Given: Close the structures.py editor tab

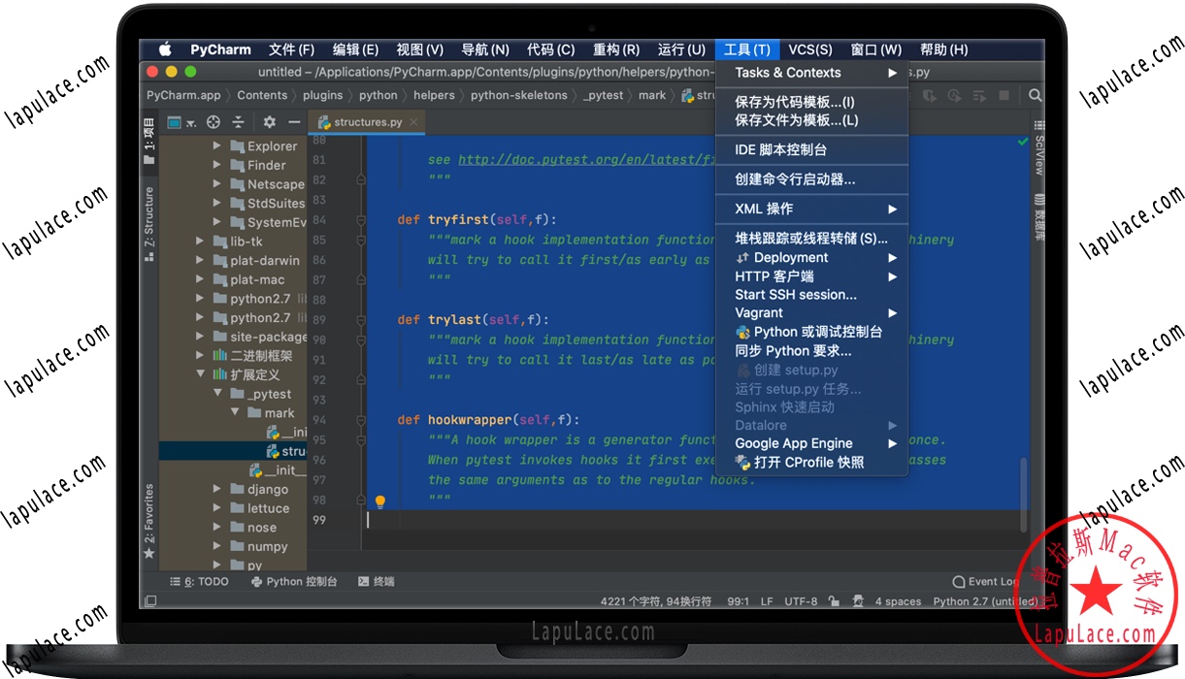Looking at the screenshot, I should pos(413,122).
